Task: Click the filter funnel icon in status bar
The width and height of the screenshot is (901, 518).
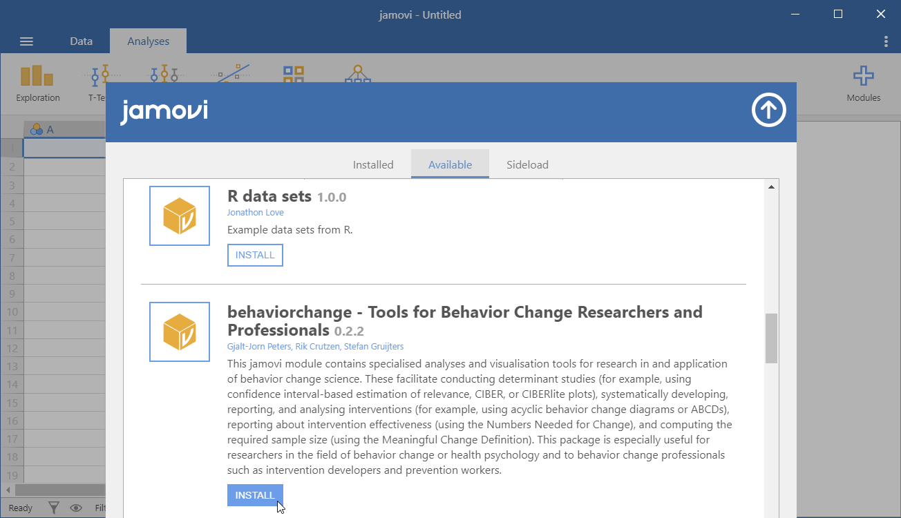Action: pyautogui.click(x=54, y=508)
